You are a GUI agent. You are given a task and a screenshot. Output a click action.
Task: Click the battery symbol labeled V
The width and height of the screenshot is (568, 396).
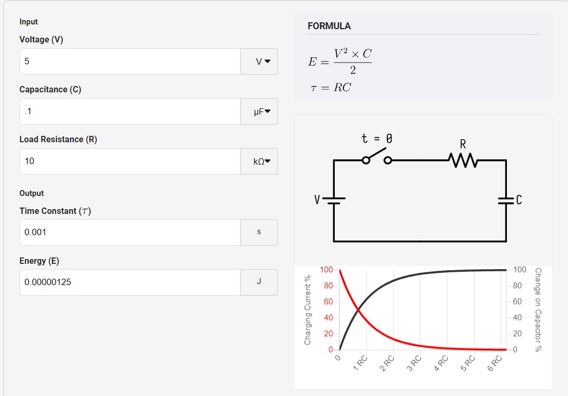(x=334, y=201)
